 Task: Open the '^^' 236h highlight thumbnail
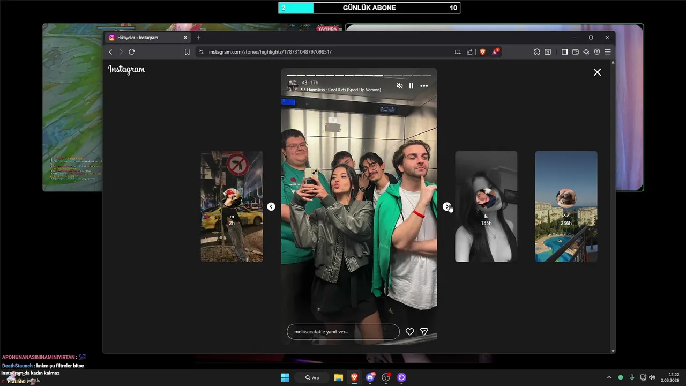pos(566,206)
